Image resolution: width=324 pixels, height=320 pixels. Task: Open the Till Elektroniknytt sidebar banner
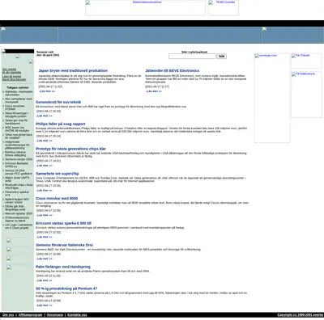tap(306, 95)
